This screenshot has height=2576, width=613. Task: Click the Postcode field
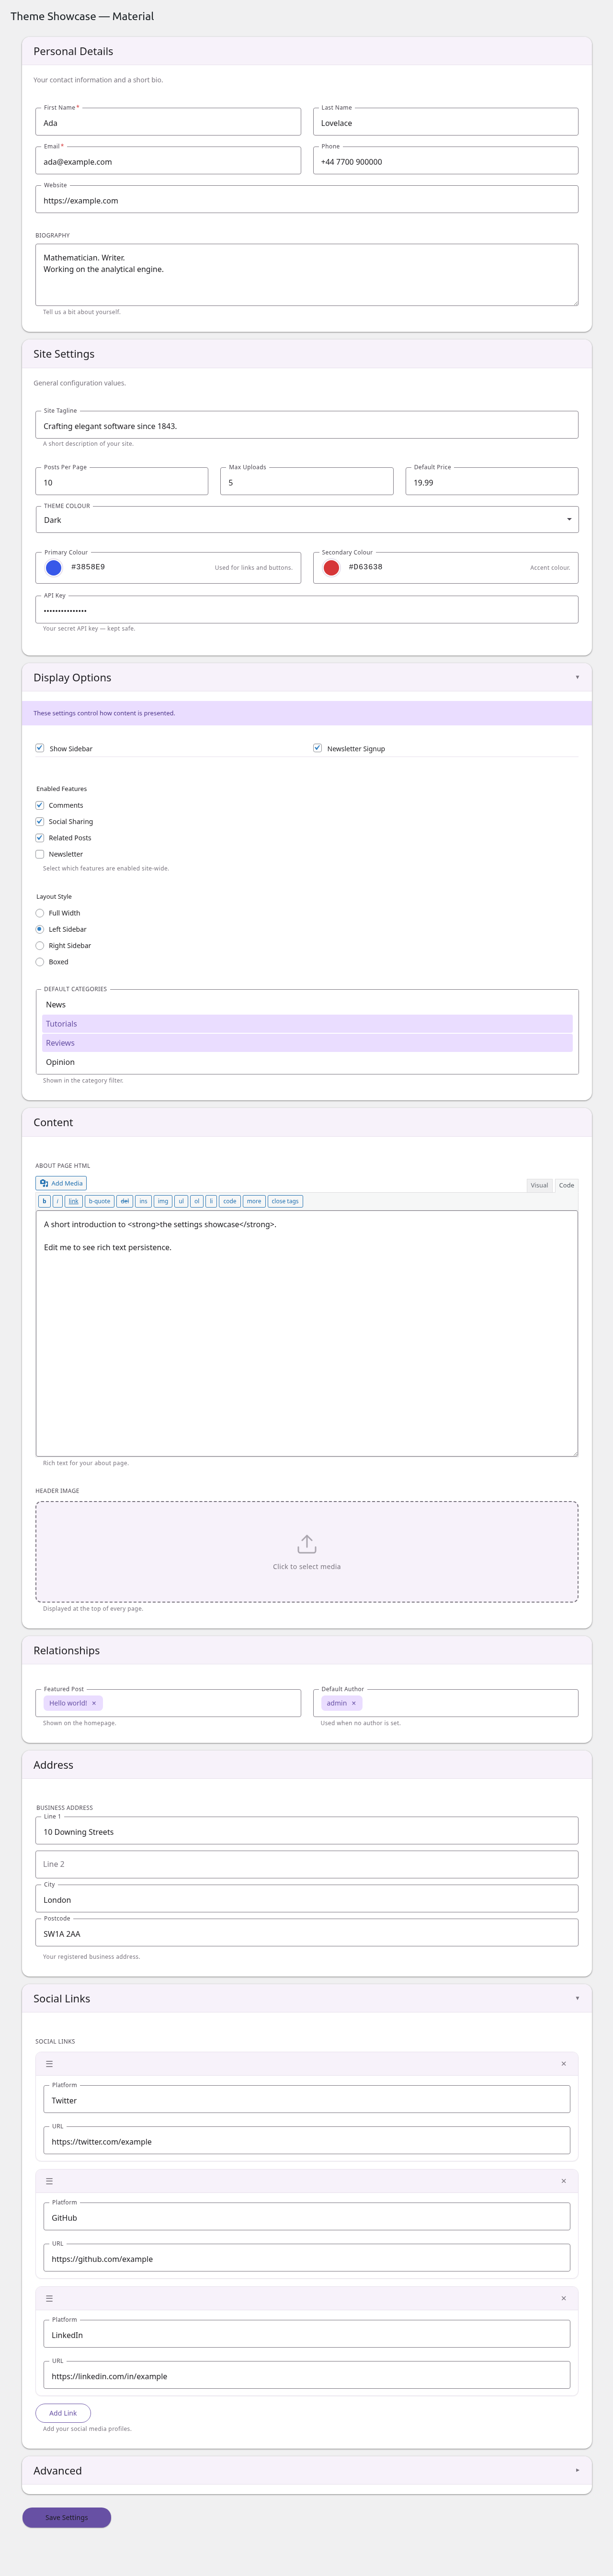pos(307,1933)
